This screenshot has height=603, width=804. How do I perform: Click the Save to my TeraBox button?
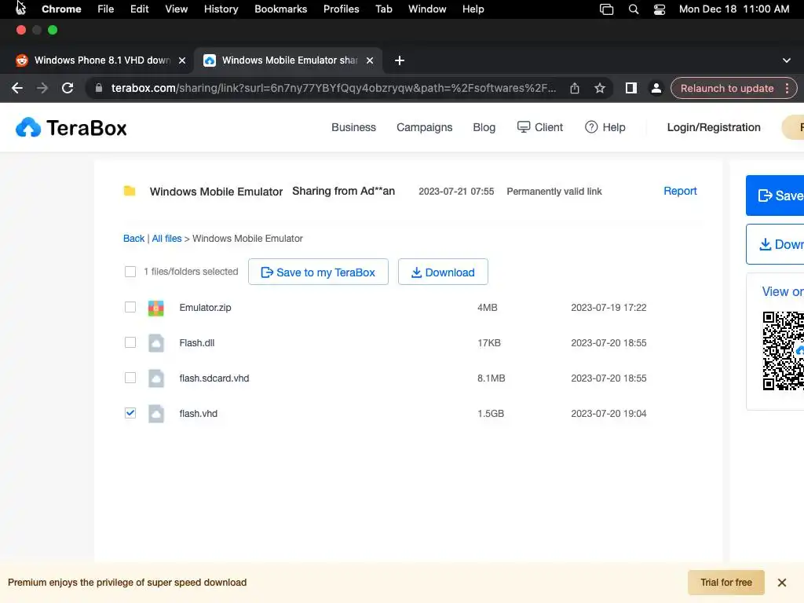tap(318, 272)
